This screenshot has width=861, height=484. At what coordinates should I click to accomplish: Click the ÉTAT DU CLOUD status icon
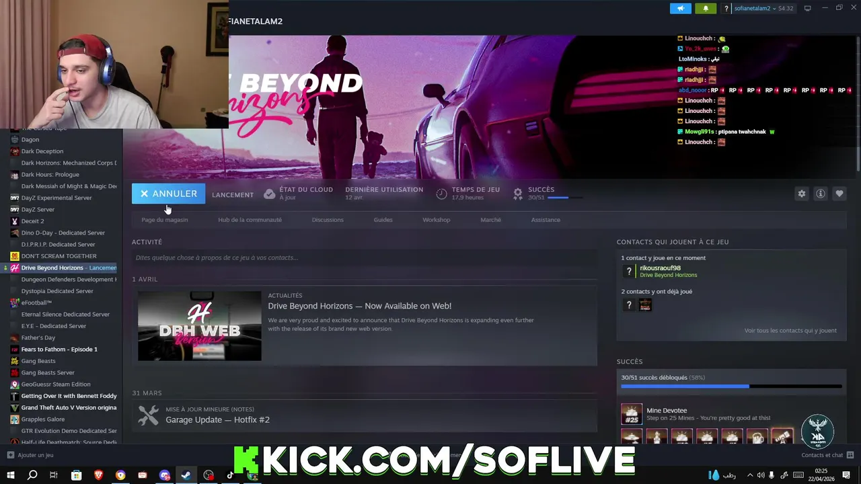tap(270, 194)
